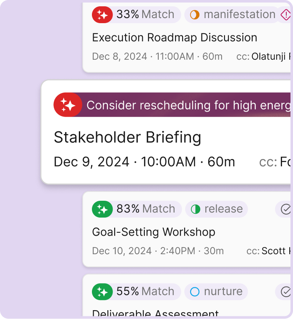Screen dimensions: 293x319
Task: Click the green half-circle icon on release tag
Action: click(196, 209)
